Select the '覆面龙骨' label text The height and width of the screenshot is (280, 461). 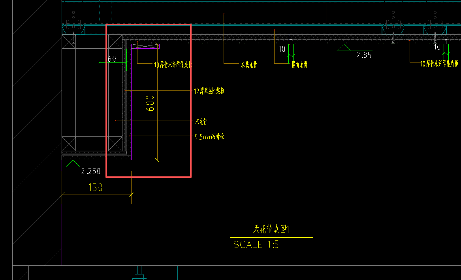coord(299,64)
